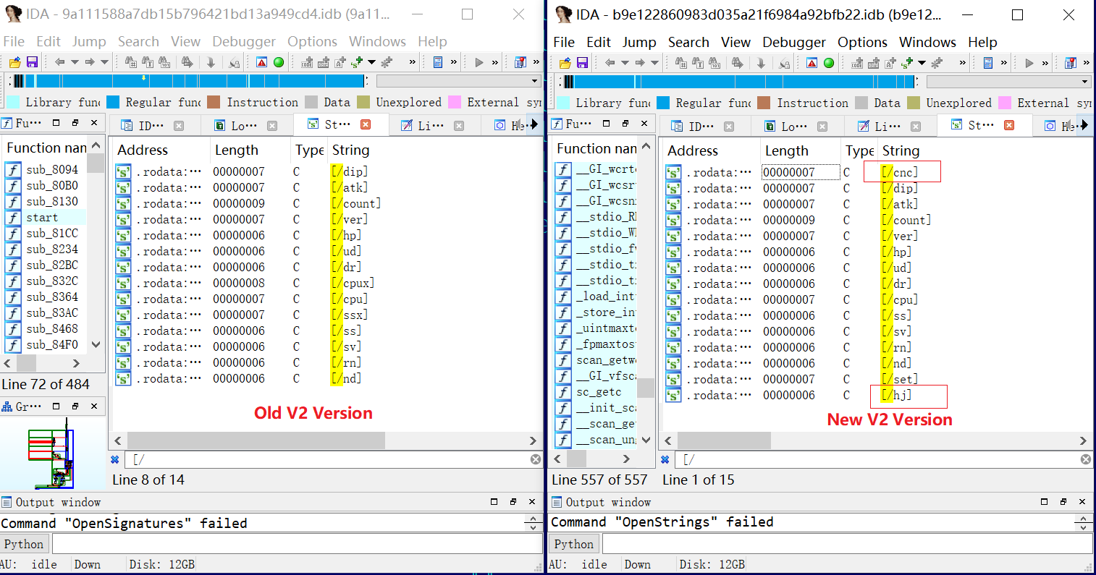Jump forward in the left IDA window
This screenshot has height=575, width=1096.
[x=90, y=62]
